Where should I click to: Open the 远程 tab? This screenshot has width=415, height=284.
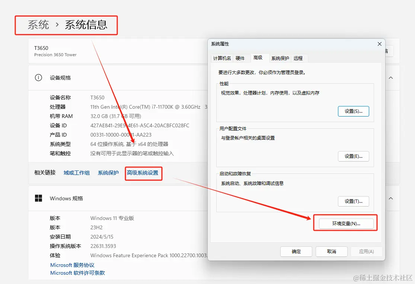[x=298, y=58]
